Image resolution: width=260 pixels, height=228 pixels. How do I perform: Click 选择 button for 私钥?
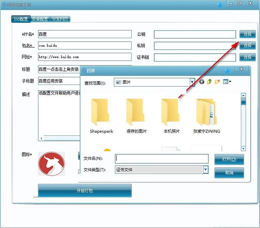pos(247,46)
